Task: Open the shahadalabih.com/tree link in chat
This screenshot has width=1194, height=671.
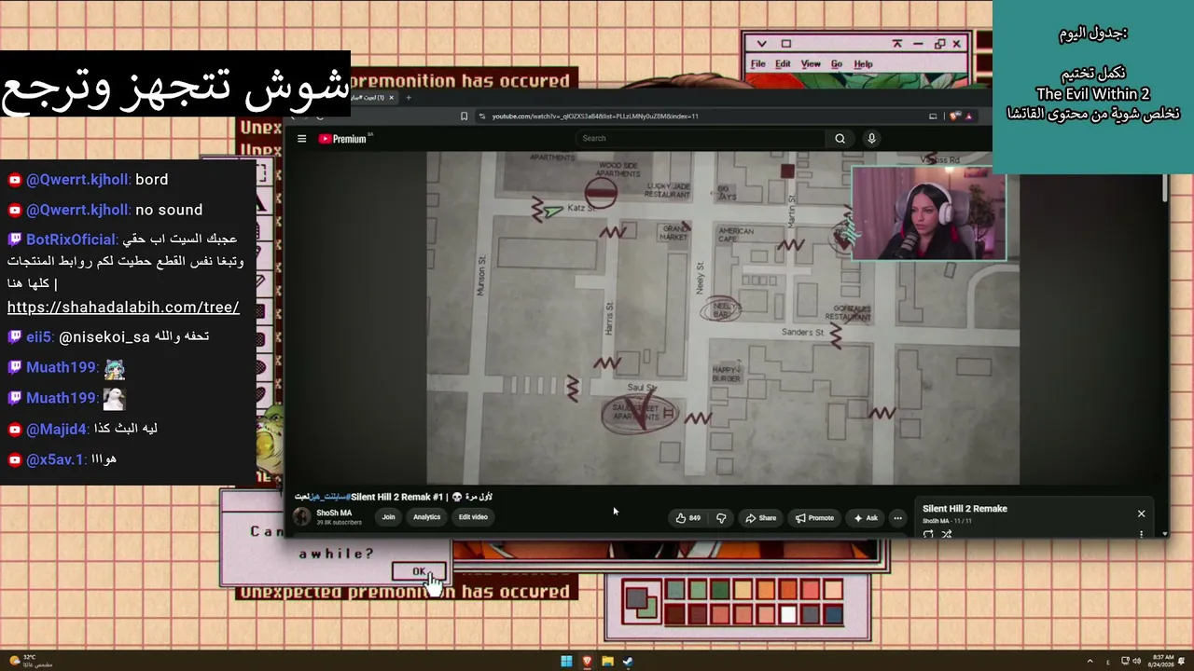Action: click(123, 308)
